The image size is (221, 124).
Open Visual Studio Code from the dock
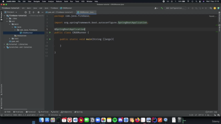click(x=75, y=120)
